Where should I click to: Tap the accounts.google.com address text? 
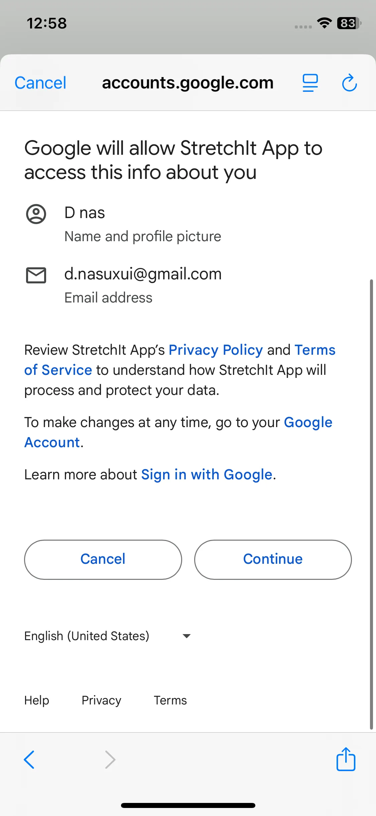[x=187, y=83]
